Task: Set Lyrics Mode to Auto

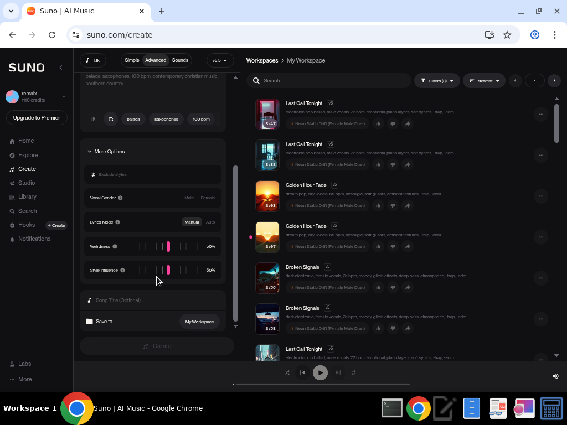Action: coord(210,222)
